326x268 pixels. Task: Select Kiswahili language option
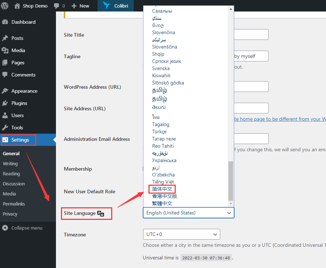[x=161, y=75]
